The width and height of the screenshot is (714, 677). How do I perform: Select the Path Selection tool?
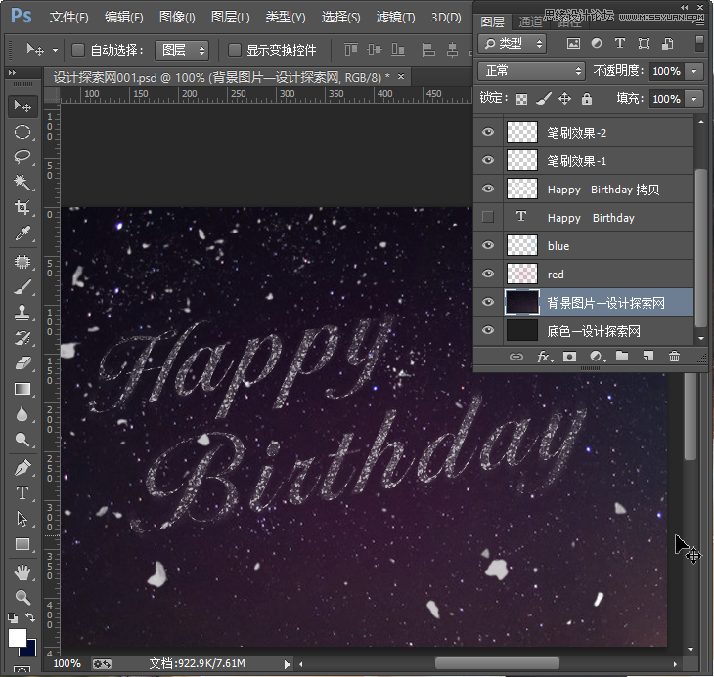[x=22, y=519]
